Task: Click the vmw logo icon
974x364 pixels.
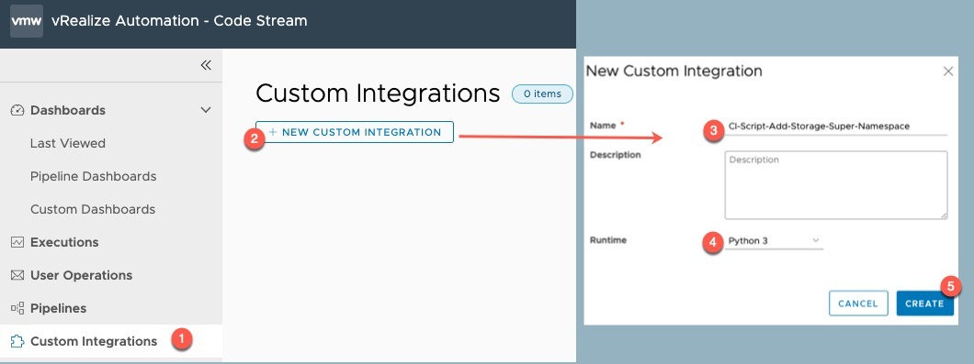Action: (27, 21)
